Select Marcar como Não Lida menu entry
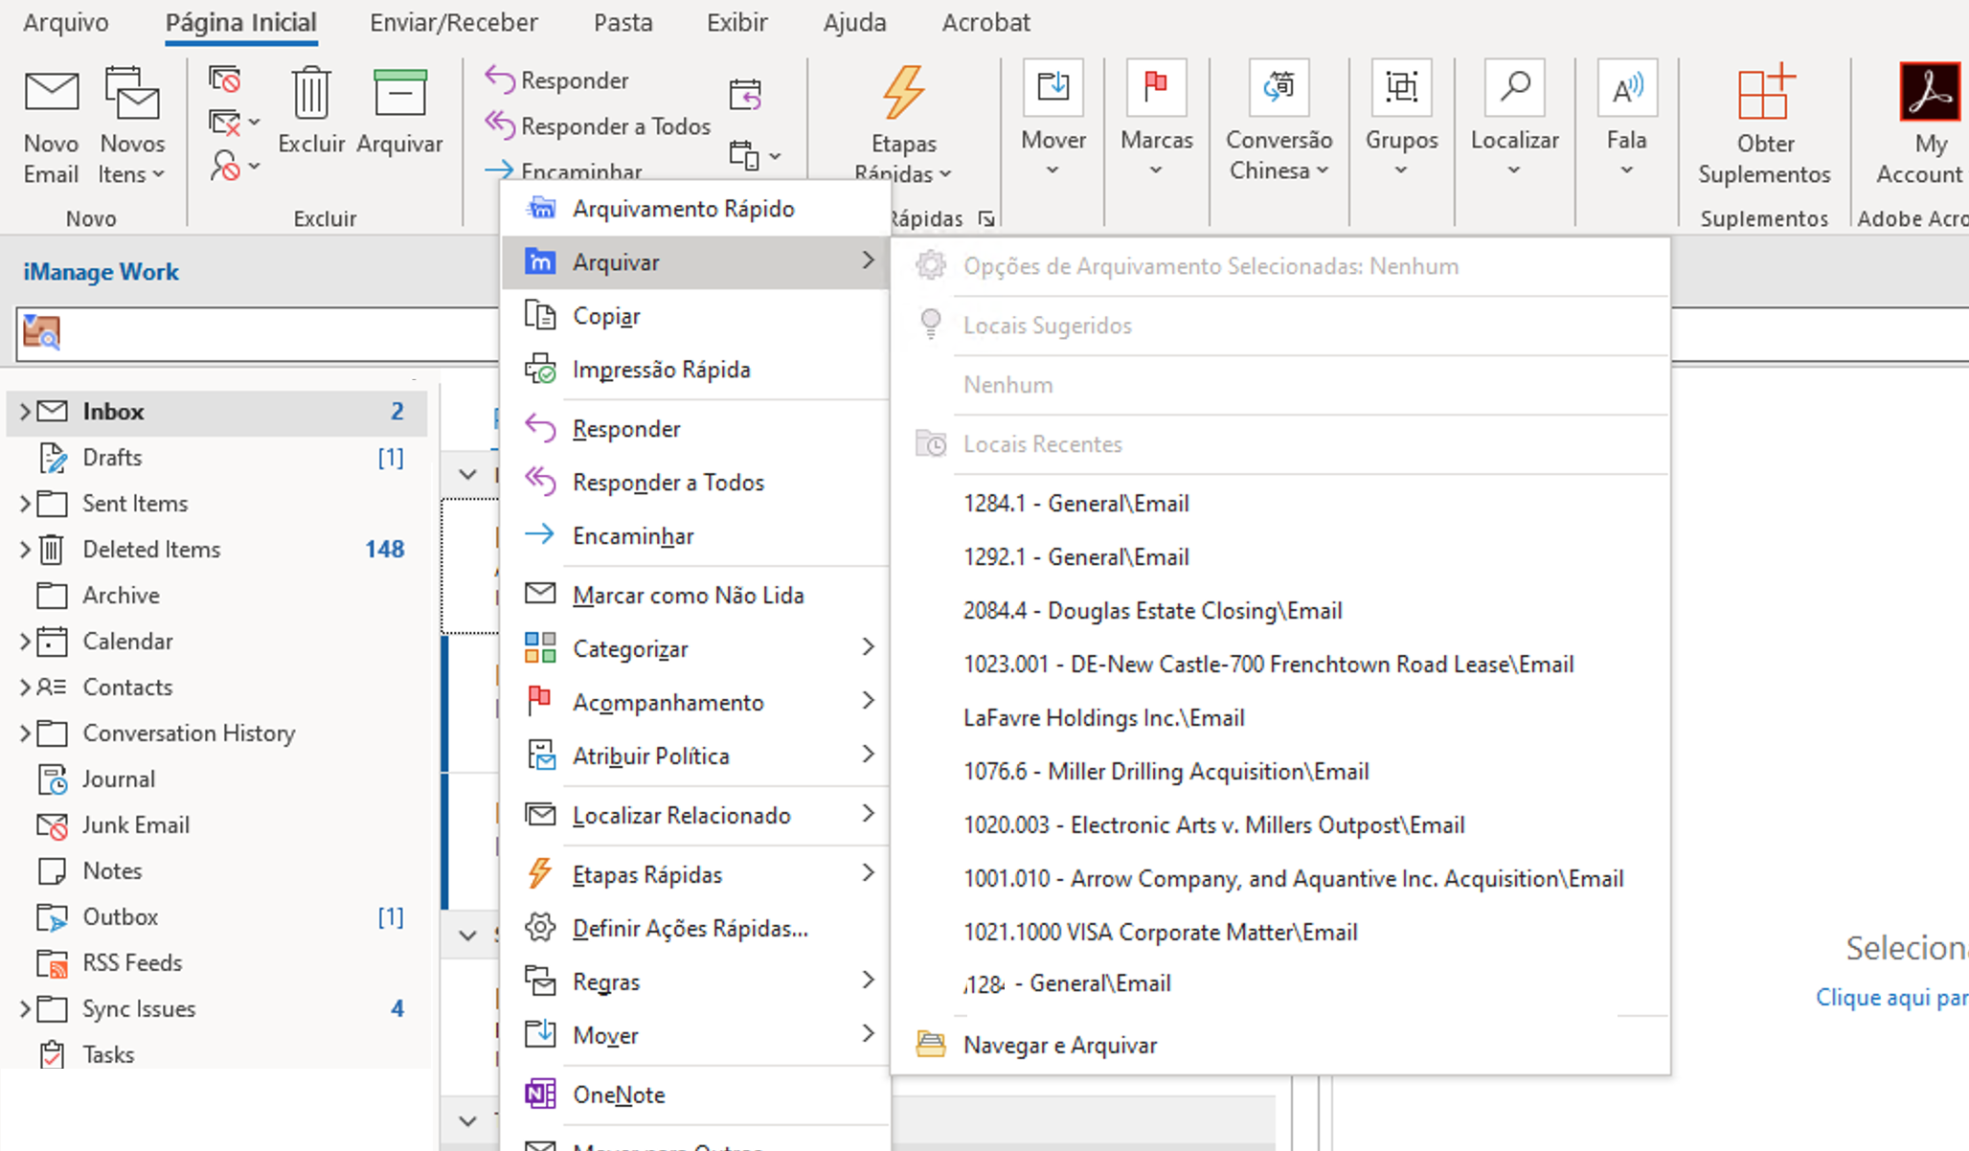Viewport: 1969px width, 1151px height. 688,596
